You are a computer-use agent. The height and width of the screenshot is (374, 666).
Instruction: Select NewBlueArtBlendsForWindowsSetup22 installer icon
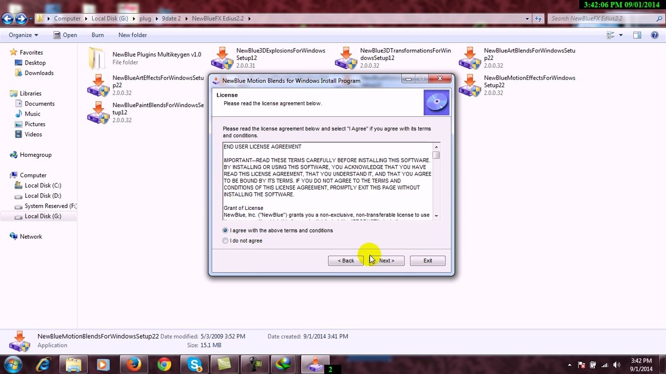click(x=470, y=58)
